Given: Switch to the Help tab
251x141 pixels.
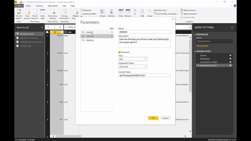Looking at the screenshot, I should tap(73, 6).
